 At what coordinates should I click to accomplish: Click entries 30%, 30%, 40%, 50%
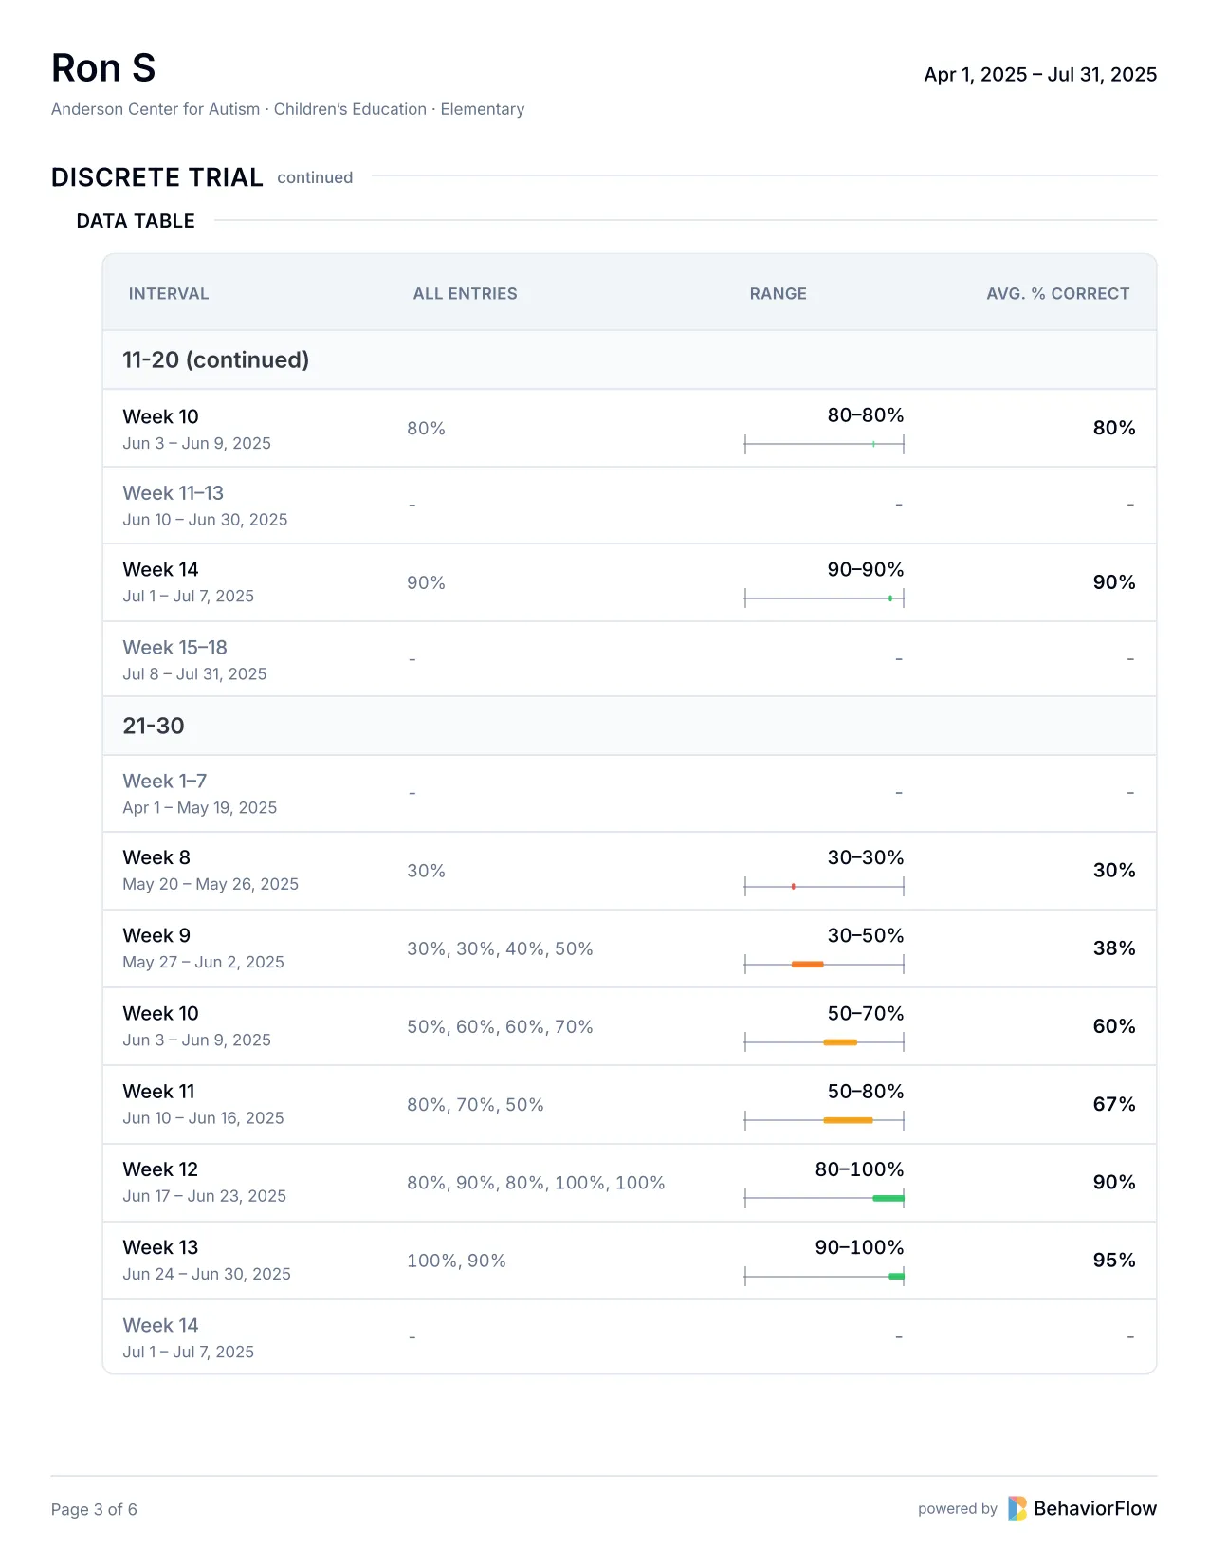click(x=500, y=949)
